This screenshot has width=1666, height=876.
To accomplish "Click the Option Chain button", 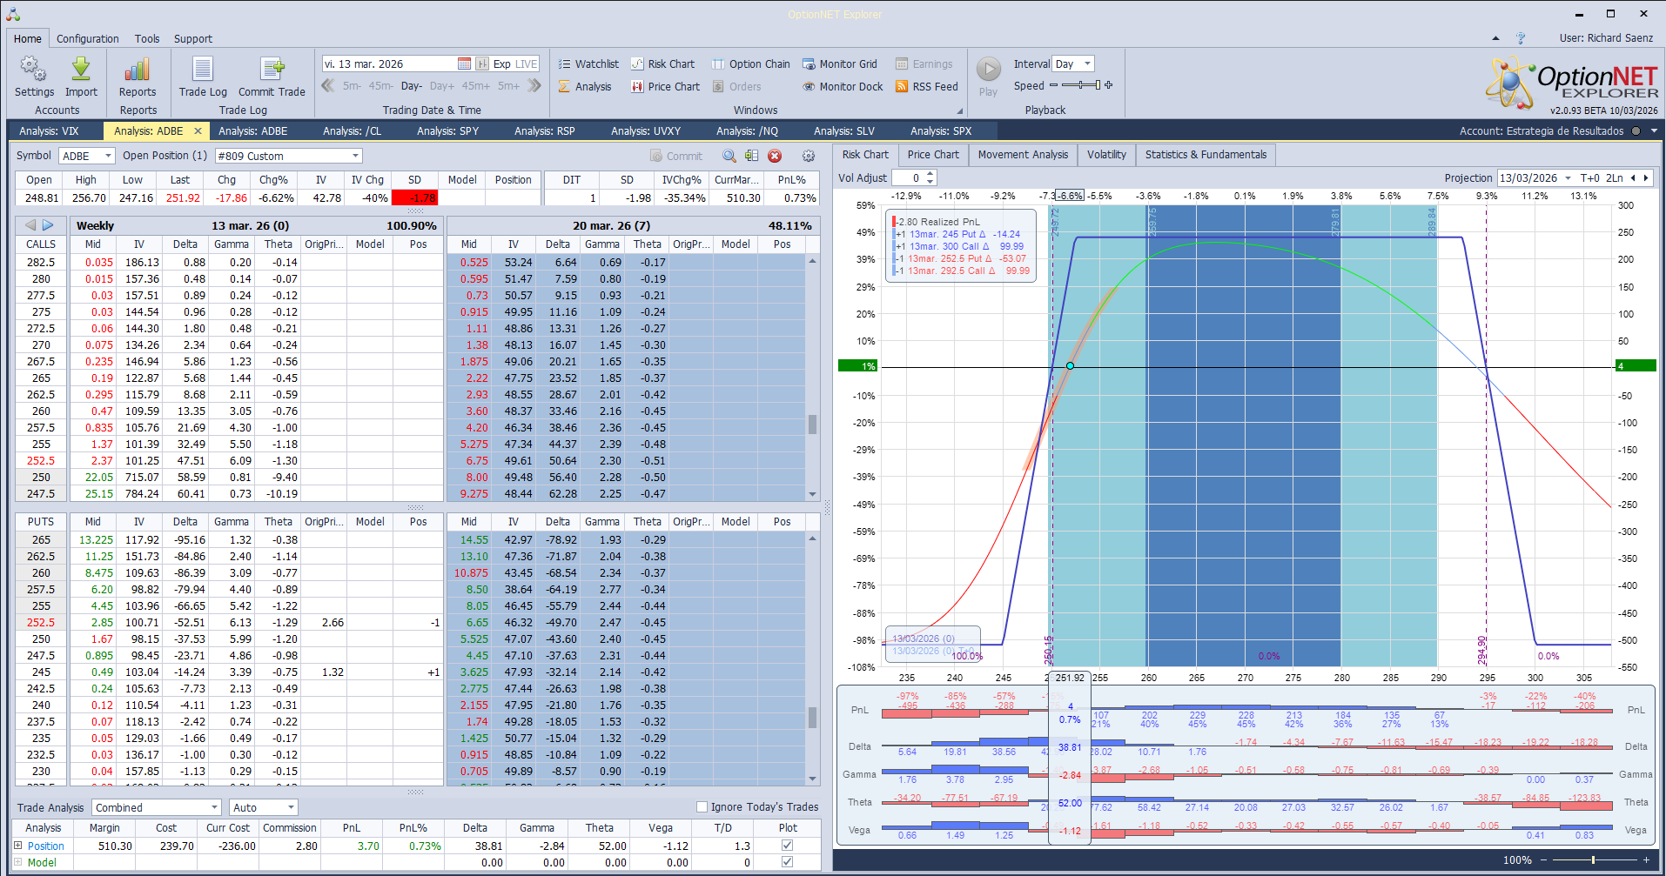I will coord(750,64).
